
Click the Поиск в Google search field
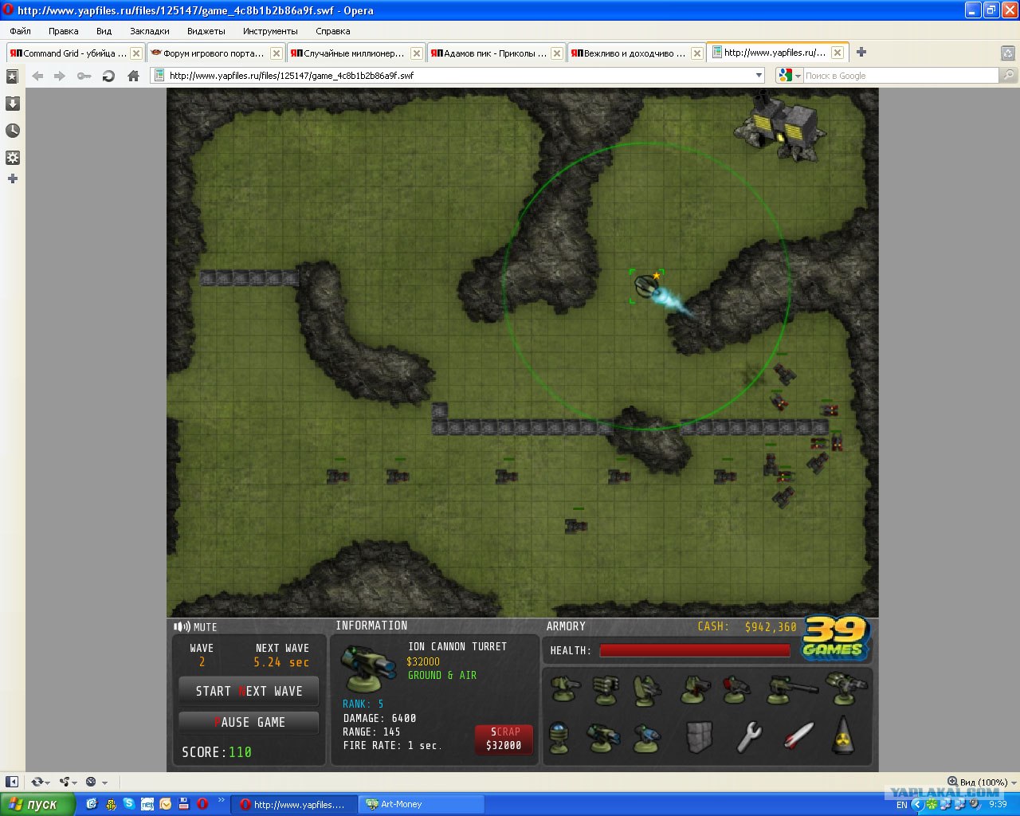click(x=900, y=76)
